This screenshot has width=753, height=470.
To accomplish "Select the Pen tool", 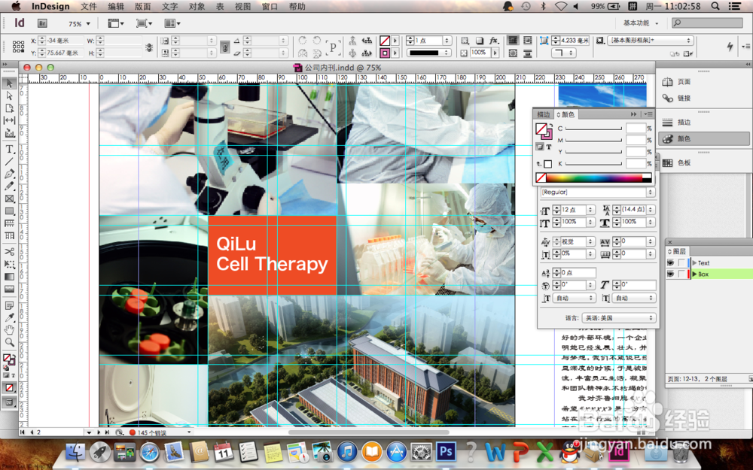I will pyautogui.click(x=9, y=174).
